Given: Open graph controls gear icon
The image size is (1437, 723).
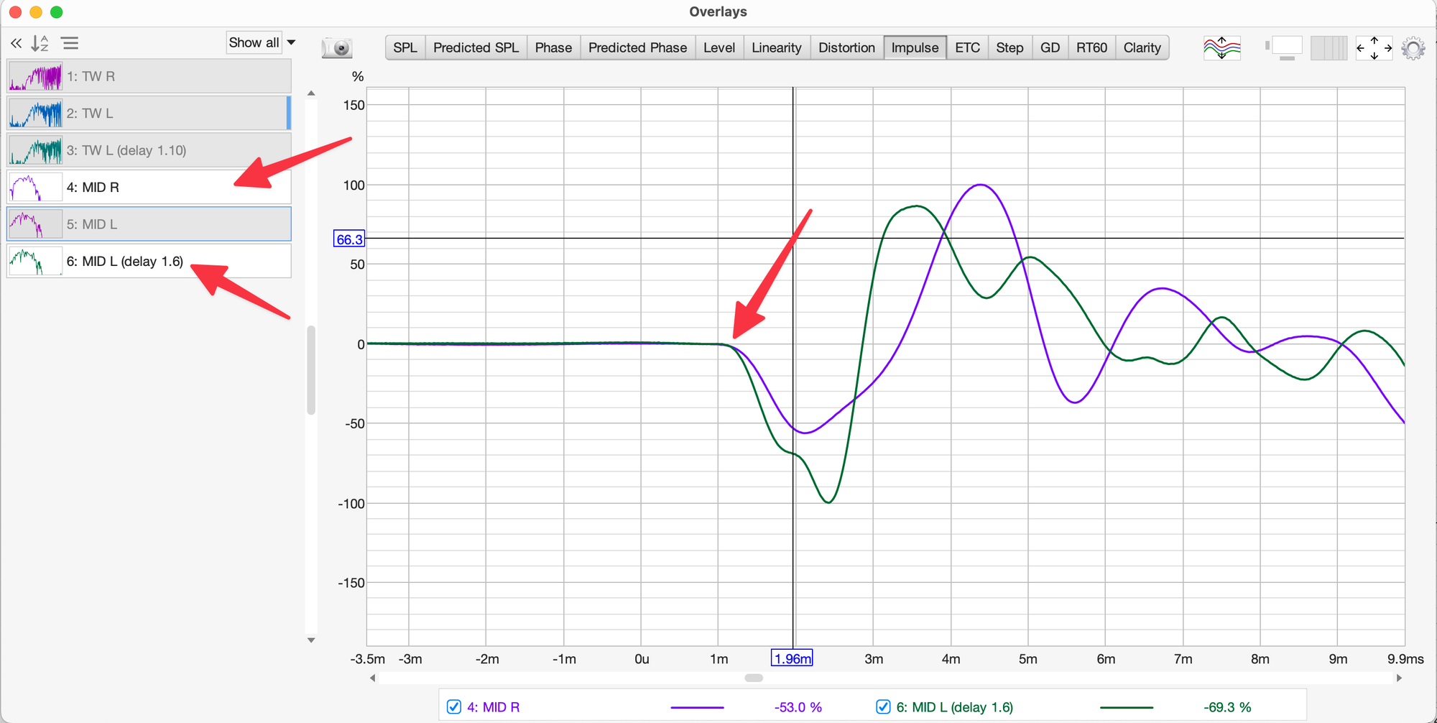Looking at the screenshot, I should click(1413, 48).
